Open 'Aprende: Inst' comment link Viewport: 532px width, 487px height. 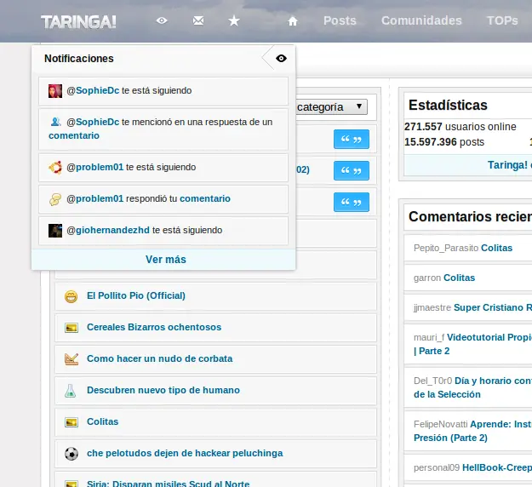(x=501, y=425)
